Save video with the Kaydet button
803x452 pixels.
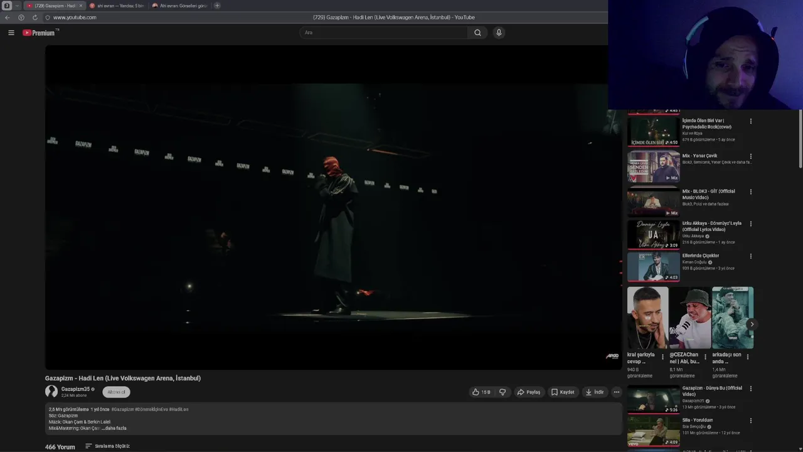(x=563, y=392)
